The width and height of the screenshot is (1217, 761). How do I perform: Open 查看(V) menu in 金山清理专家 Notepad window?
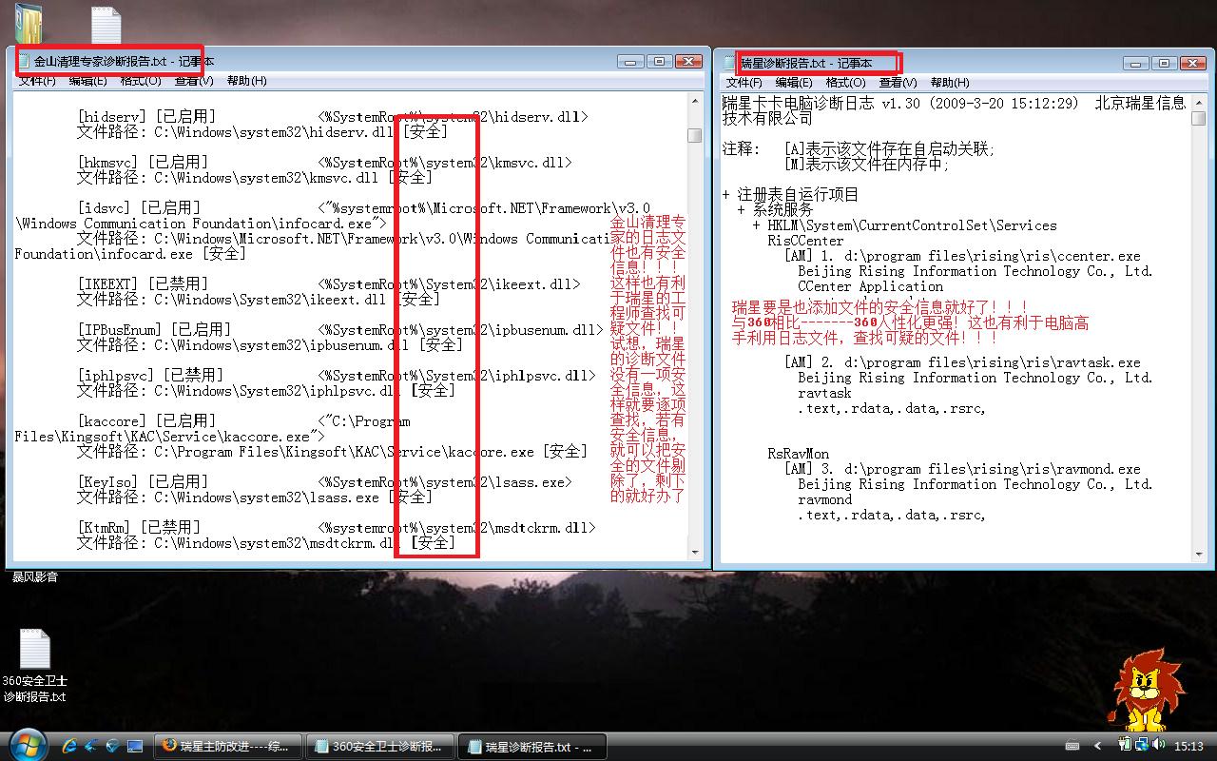194,81
